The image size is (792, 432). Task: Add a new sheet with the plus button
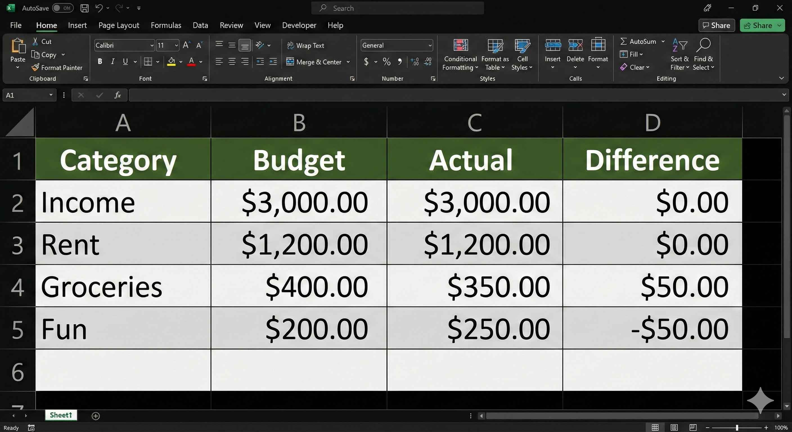pyautogui.click(x=96, y=416)
